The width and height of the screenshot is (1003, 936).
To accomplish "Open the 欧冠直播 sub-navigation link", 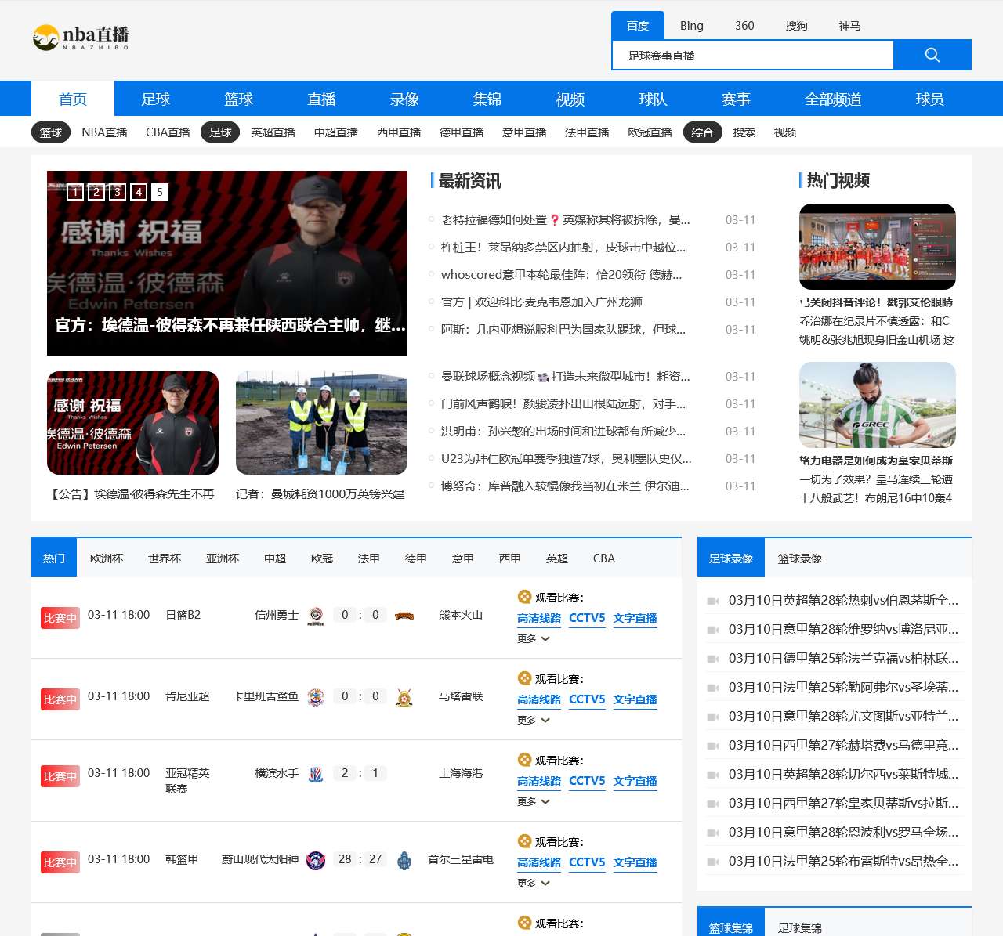I will coord(650,132).
